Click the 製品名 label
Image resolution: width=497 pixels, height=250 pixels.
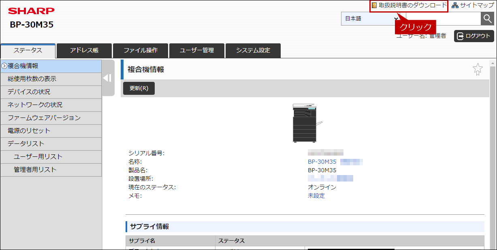click(x=138, y=170)
